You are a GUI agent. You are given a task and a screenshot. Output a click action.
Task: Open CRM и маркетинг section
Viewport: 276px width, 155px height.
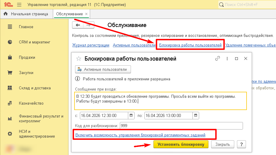tap(35, 42)
